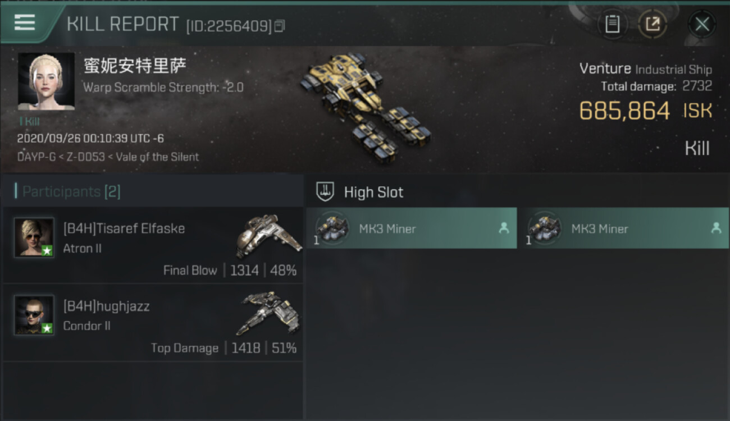The height and width of the screenshot is (421, 730).
Task: View the Atron II ship image
Action: click(268, 236)
